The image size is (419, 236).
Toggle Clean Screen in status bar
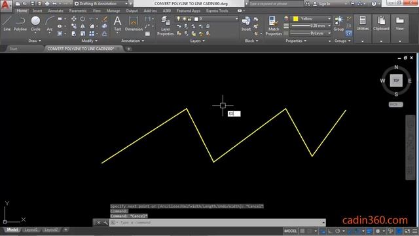tap(407, 231)
